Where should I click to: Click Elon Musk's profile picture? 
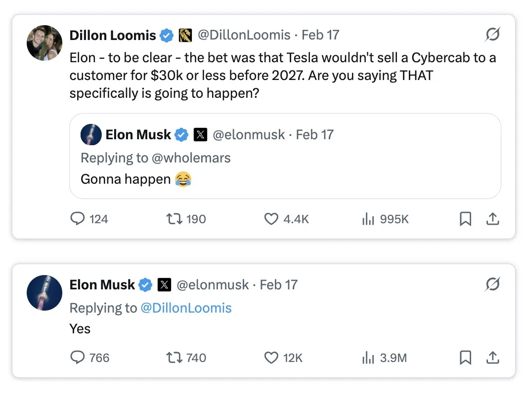44,292
